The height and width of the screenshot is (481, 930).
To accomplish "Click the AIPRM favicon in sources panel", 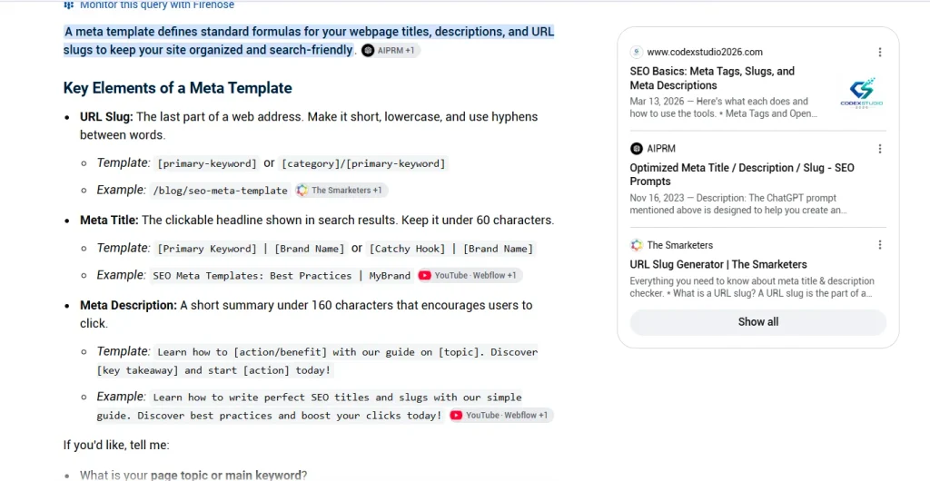I will click(637, 148).
